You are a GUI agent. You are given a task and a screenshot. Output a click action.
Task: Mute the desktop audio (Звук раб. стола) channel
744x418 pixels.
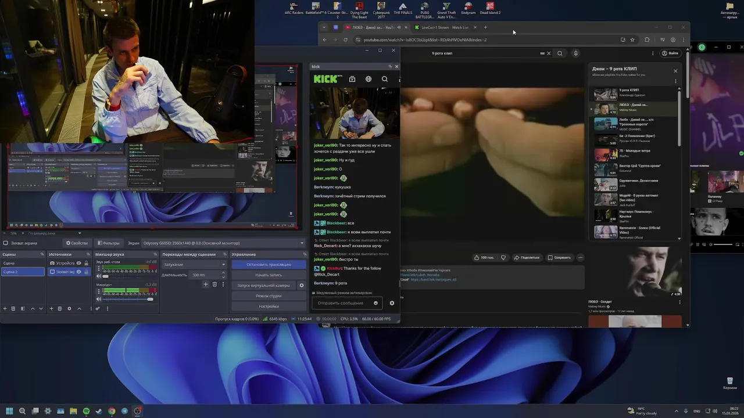click(98, 276)
